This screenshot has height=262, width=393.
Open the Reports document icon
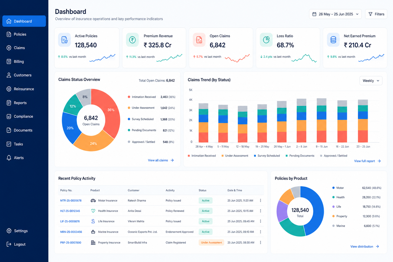[9, 103]
